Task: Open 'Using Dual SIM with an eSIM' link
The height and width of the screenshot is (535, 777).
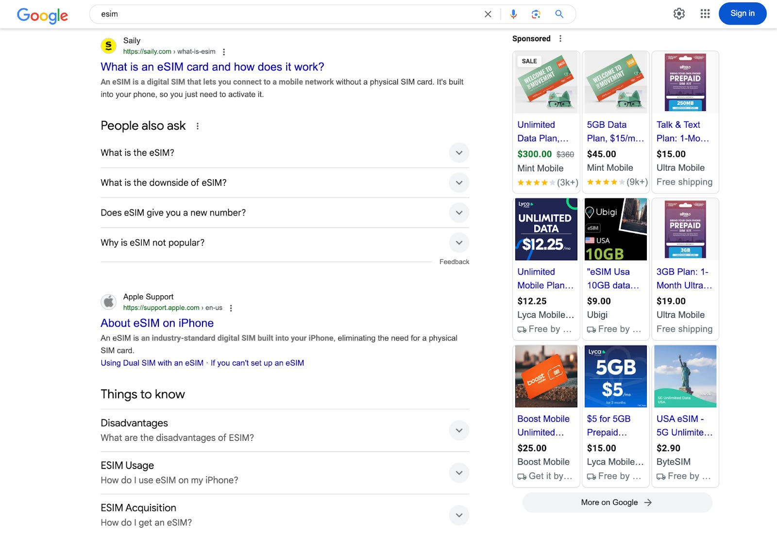Action: tap(152, 363)
